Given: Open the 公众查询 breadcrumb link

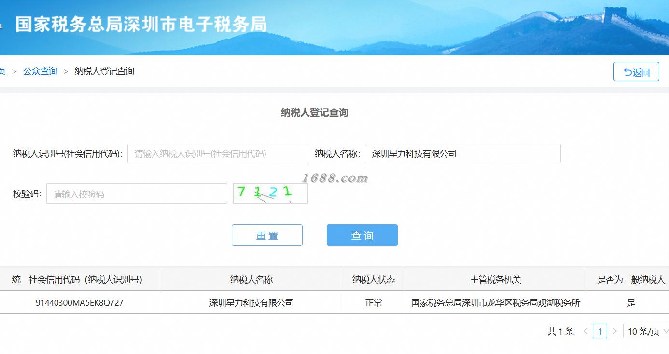Looking at the screenshot, I should (40, 71).
